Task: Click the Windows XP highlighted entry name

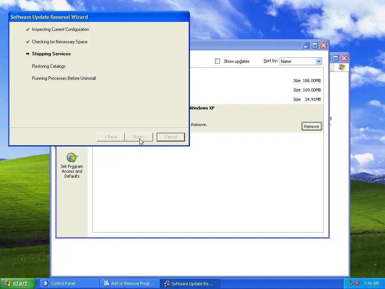Action: 202,108
